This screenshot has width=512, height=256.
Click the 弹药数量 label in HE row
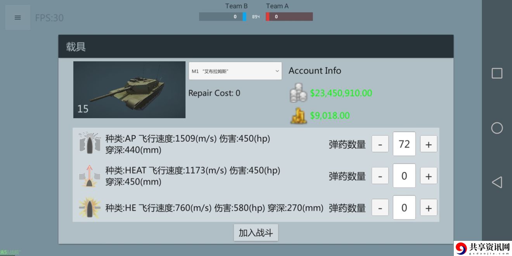[347, 208]
